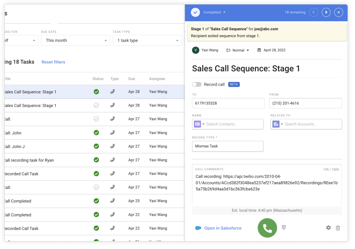Image resolution: width=355 pixels, height=249 pixels.
Task: Mark second Sales Call Sequence: Stage 1 row complete
Action: [96, 105]
